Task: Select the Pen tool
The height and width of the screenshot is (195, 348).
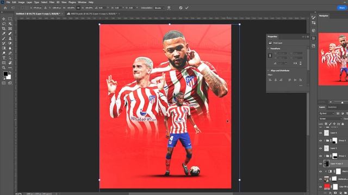Action: point(10,53)
